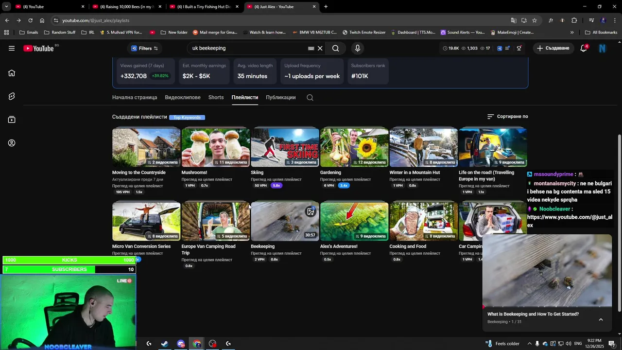Viewport: 622px width, 350px height.
Task: Seek in the miniplayer progress bar
Action: click(547, 307)
